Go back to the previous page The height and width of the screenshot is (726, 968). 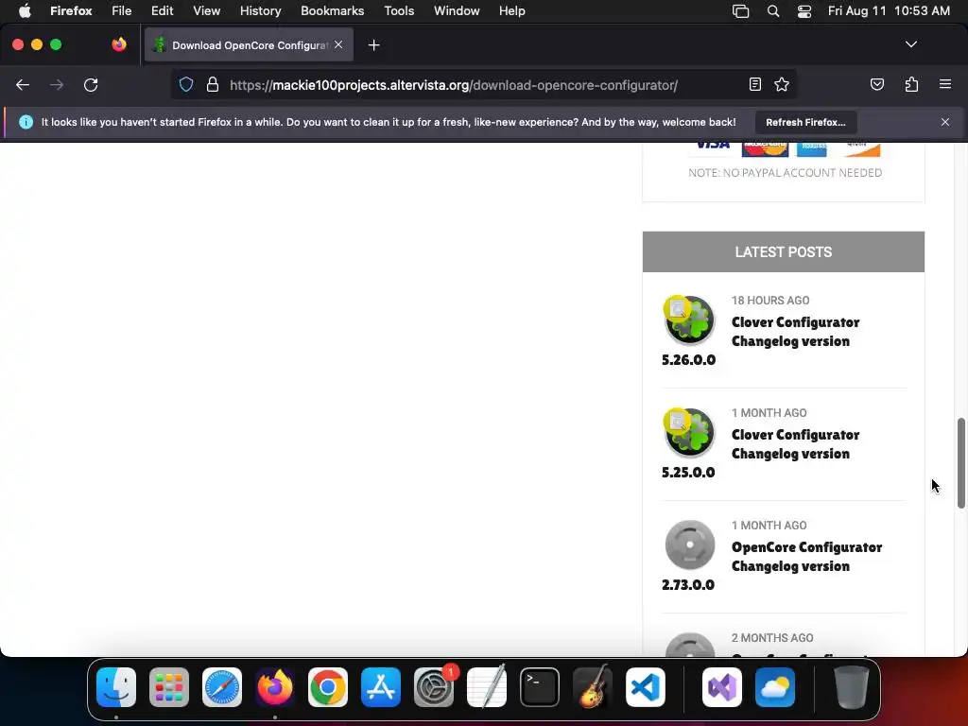(x=23, y=85)
